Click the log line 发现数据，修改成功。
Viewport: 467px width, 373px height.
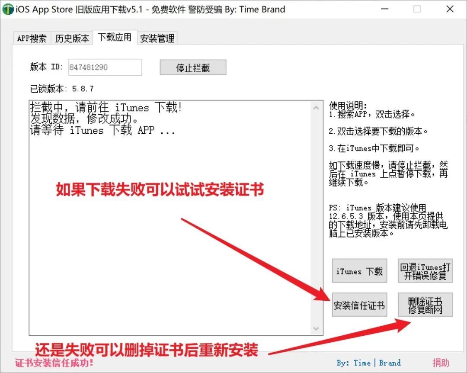point(85,119)
